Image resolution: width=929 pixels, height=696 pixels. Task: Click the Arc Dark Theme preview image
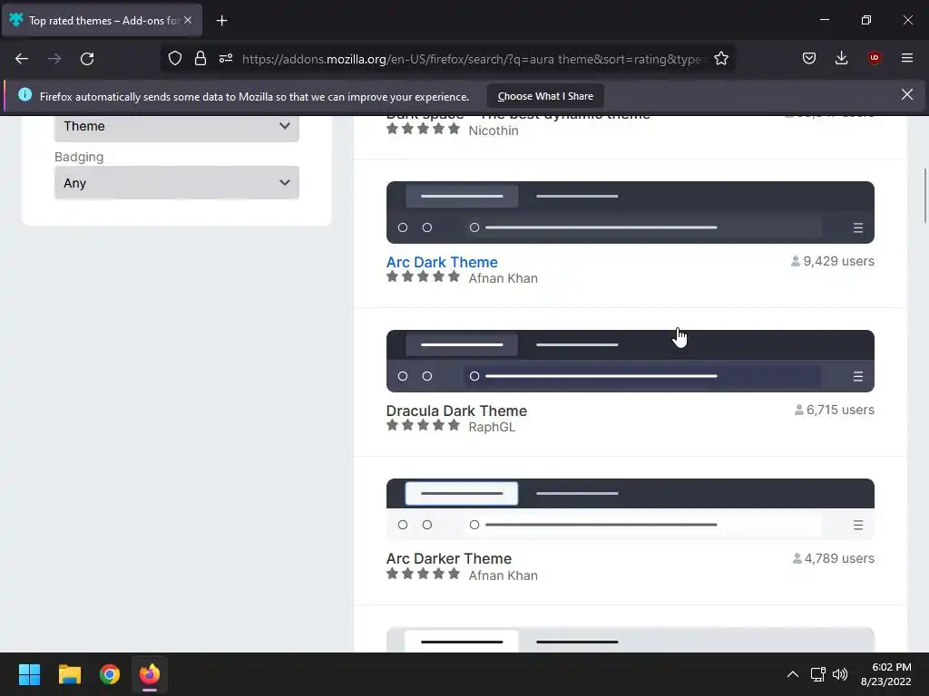[x=630, y=212]
